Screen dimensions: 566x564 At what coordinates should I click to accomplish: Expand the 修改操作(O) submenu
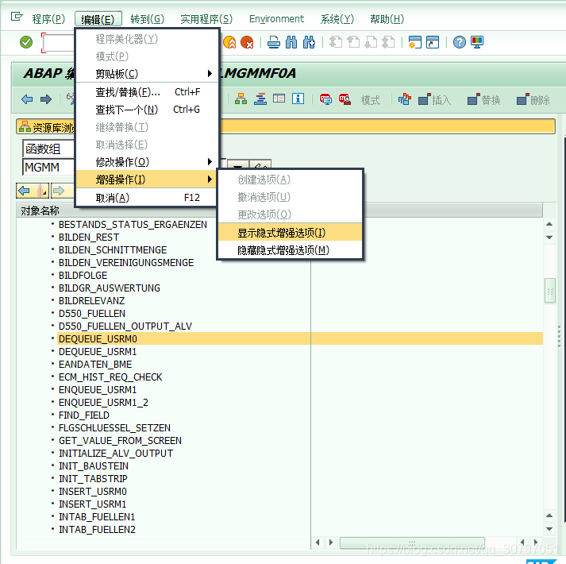tap(148, 162)
